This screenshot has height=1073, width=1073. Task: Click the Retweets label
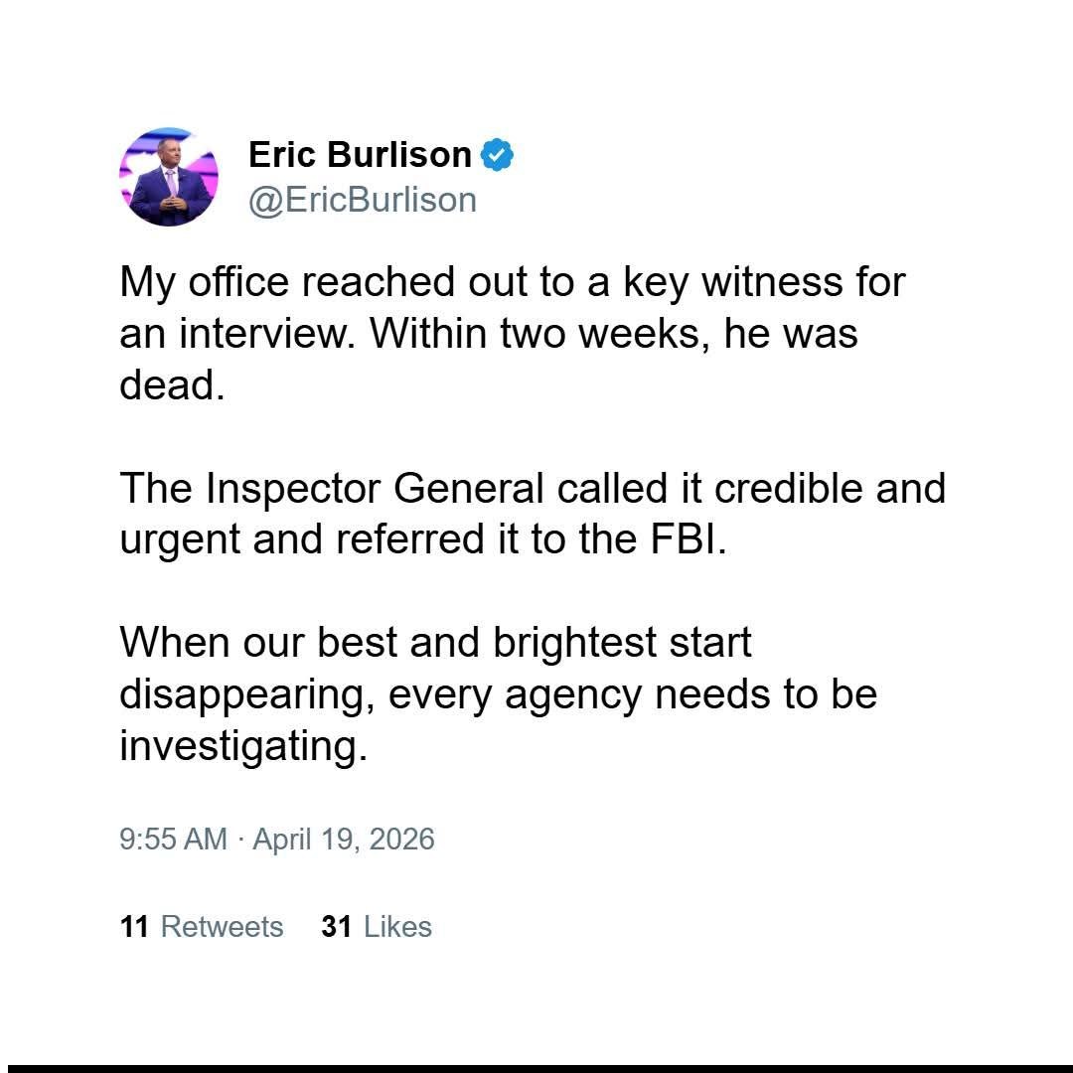(222, 926)
